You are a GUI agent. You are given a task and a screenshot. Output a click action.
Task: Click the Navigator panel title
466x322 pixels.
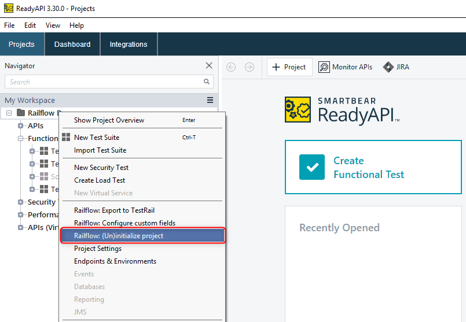click(20, 66)
